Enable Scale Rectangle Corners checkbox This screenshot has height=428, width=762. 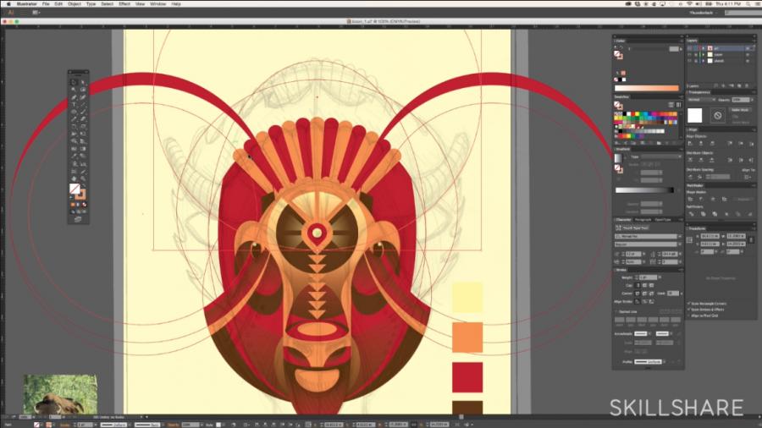tap(689, 303)
